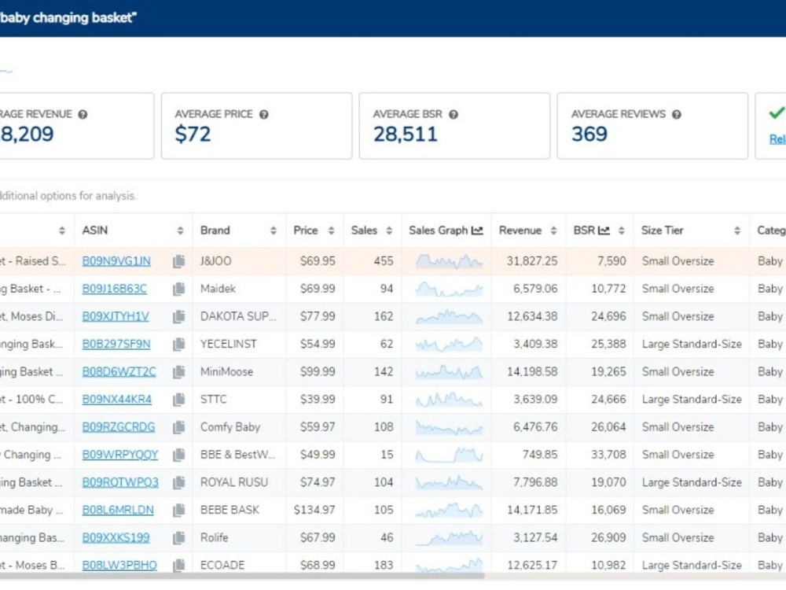The height and width of the screenshot is (590, 786).
Task: Open ASIN link B09RZGCRDG
Action: click(119, 427)
